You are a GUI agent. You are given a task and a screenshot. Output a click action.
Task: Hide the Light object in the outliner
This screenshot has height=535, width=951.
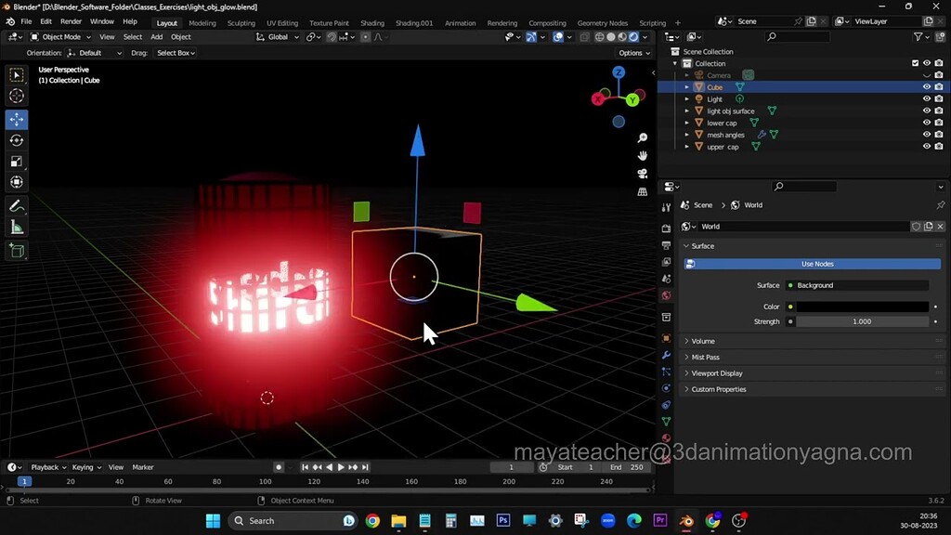click(924, 98)
